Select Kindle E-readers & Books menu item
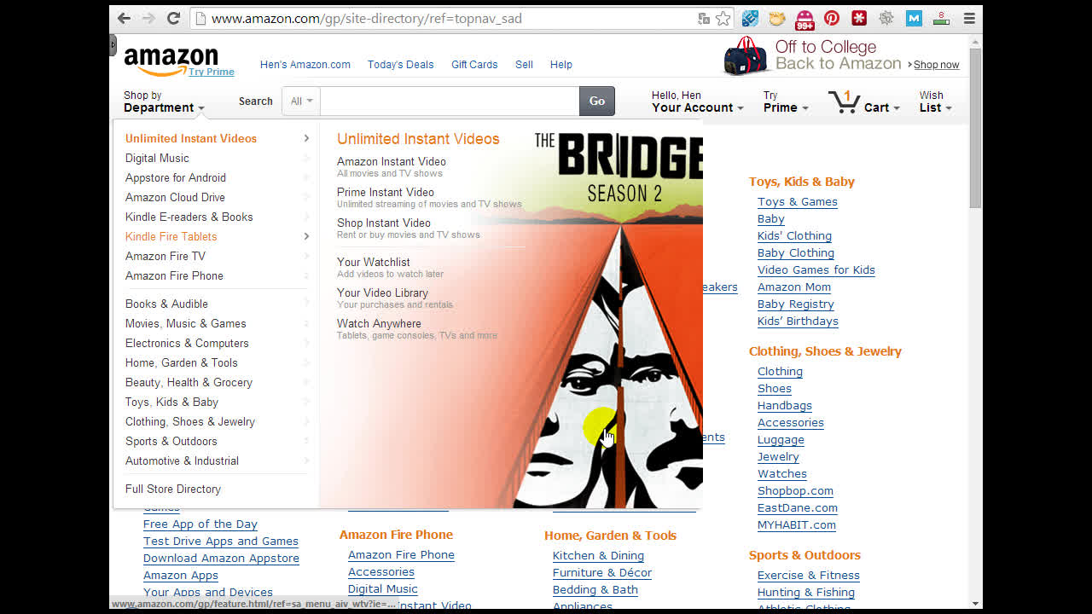 [x=189, y=217]
